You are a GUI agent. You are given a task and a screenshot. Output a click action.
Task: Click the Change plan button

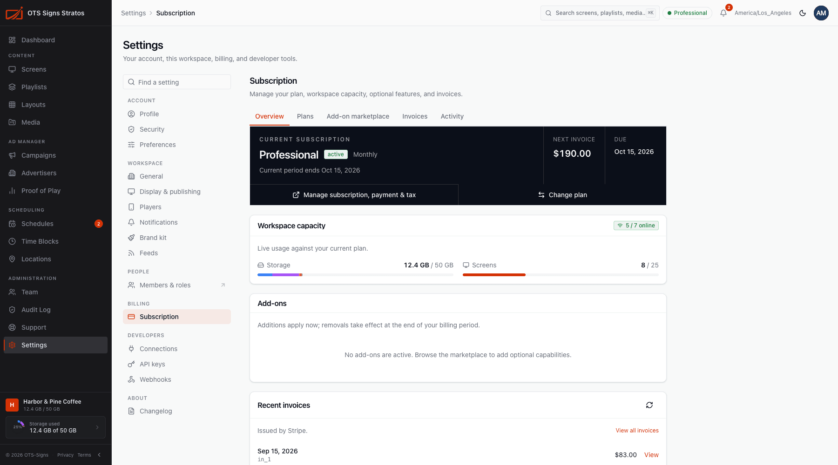(562, 195)
